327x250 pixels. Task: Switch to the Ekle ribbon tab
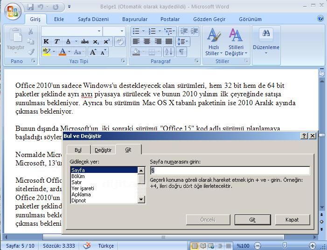[59, 19]
